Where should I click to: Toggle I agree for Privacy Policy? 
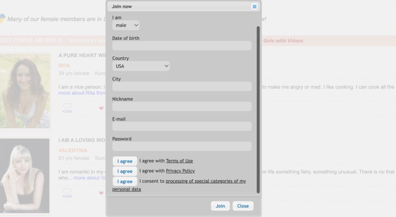click(x=125, y=171)
